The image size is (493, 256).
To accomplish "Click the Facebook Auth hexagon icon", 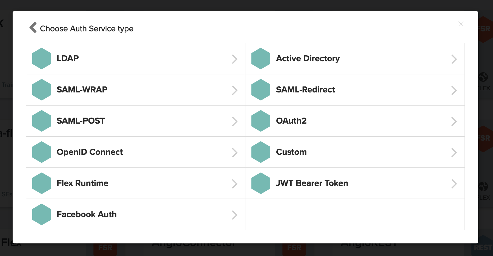I will (42, 214).
